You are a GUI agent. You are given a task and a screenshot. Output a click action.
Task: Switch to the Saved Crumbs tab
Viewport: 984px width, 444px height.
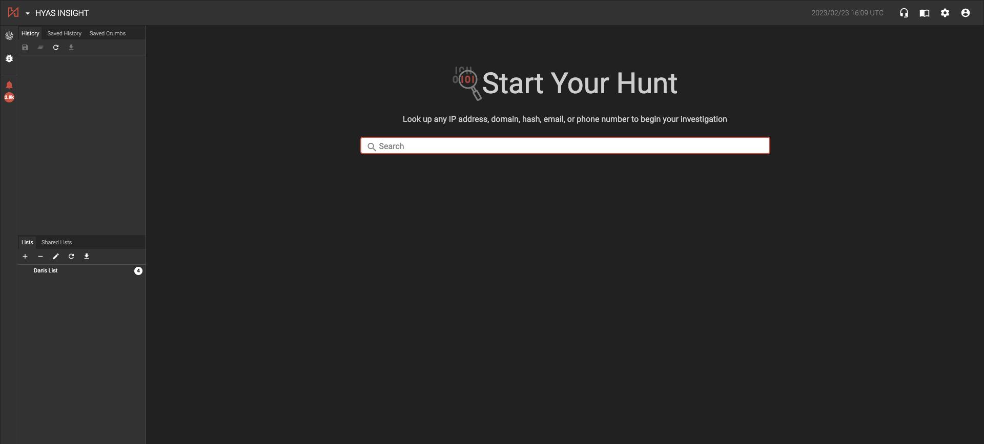(108, 33)
